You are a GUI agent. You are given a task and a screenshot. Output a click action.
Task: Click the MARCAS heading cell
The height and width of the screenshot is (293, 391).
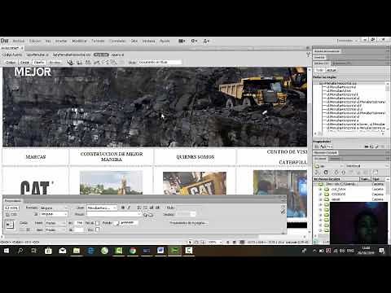tap(36, 157)
